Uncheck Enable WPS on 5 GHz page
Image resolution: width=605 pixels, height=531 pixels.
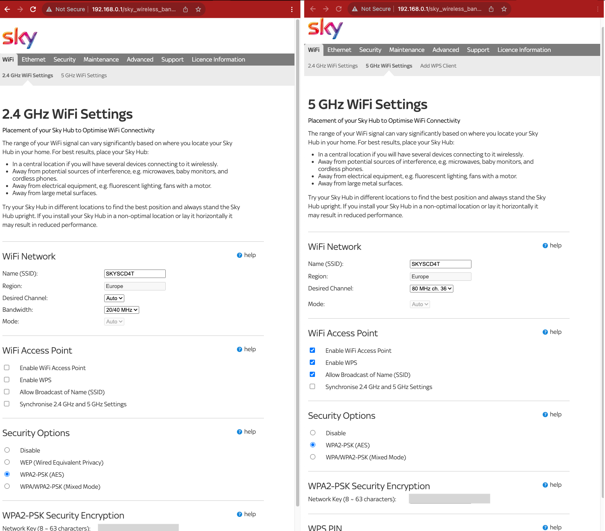313,362
